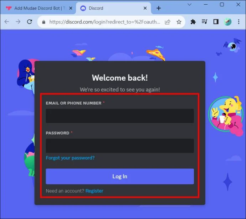Open the Forgot your password link
Image resolution: width=246 pixels, height=219 pixels.
coord(70,158)
